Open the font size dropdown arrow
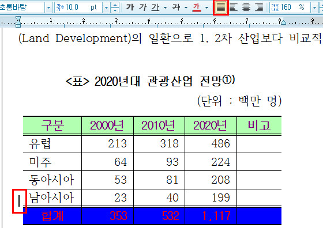The width and height of the screenshot is (323, 228). [106, 8]
